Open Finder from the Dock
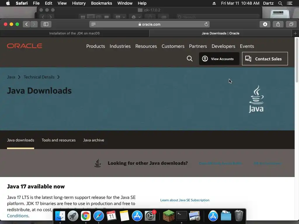This screenshot has width=299, height=224. coord(60,216)
